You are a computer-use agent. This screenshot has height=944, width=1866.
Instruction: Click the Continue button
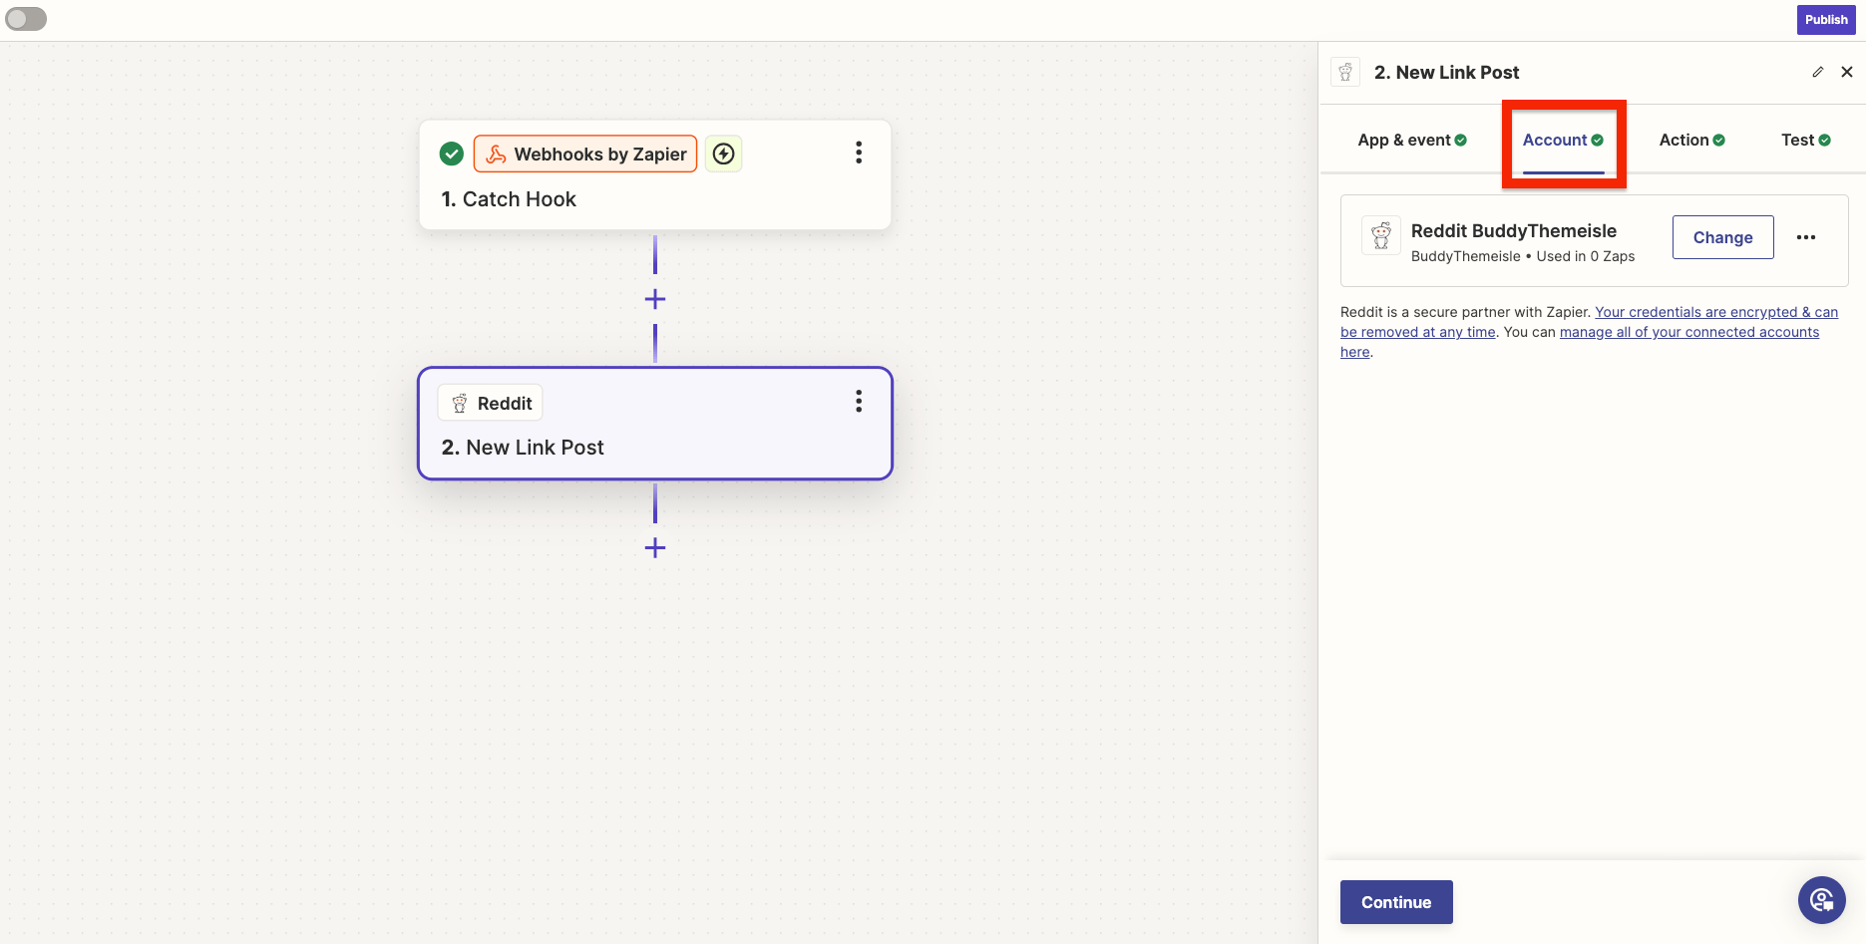click(1395, 902)
